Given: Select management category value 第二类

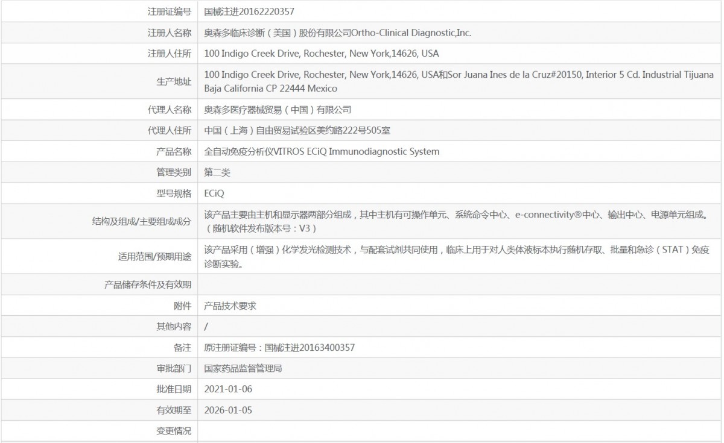Looking at the screenshot, I should 217,172.
